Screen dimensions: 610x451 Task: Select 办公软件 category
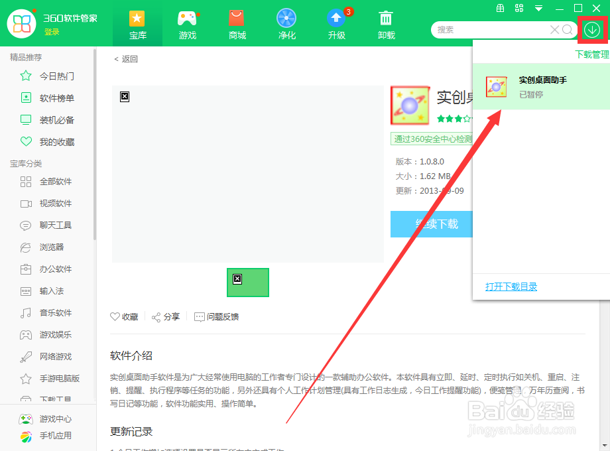click(46, 269)
